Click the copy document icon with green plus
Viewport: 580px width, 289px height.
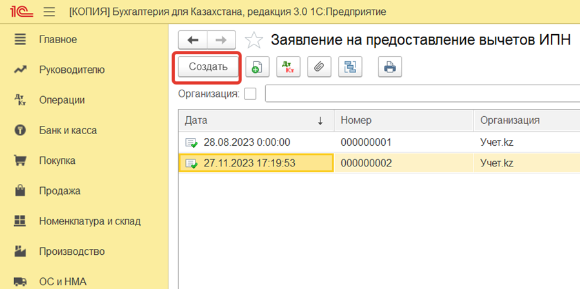coord(257,67)
